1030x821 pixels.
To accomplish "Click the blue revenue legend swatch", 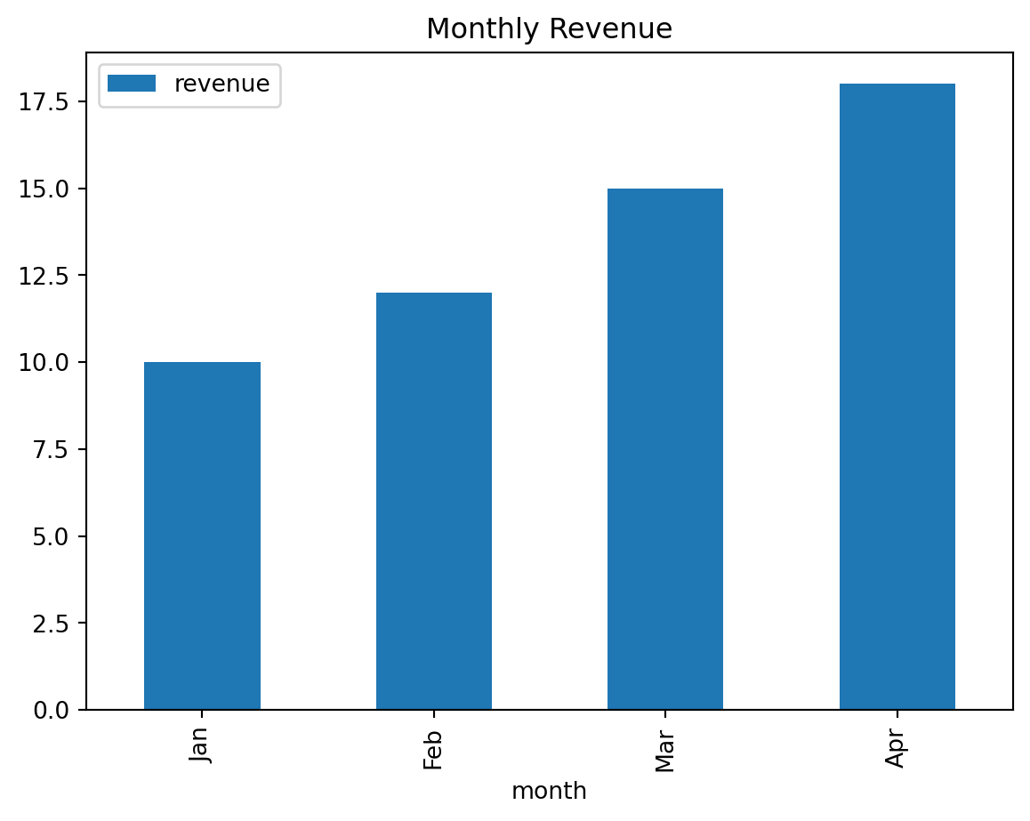I will coord(131,84).
